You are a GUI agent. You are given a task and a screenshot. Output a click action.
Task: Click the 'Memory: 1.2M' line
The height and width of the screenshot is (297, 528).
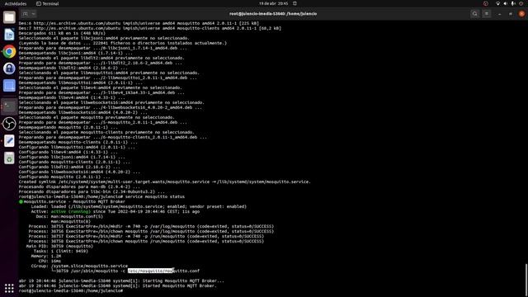pos(46,256)
